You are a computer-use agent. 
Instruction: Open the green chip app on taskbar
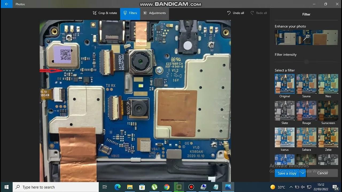point(179,187)
